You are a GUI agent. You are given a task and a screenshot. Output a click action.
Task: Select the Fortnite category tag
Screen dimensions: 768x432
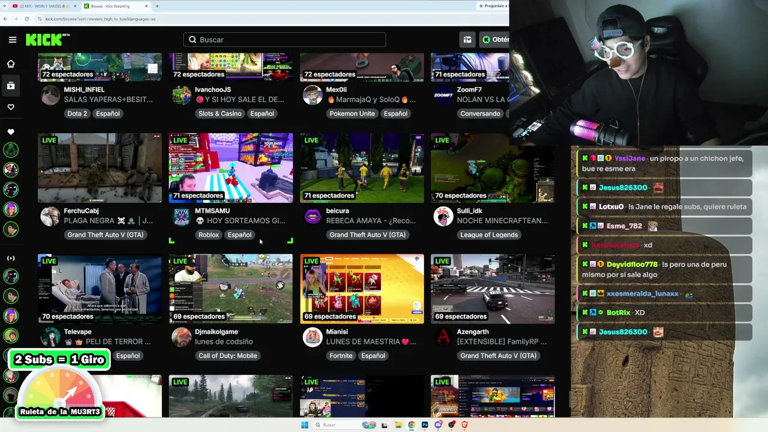pyautogui.click(x=341, y=356)
